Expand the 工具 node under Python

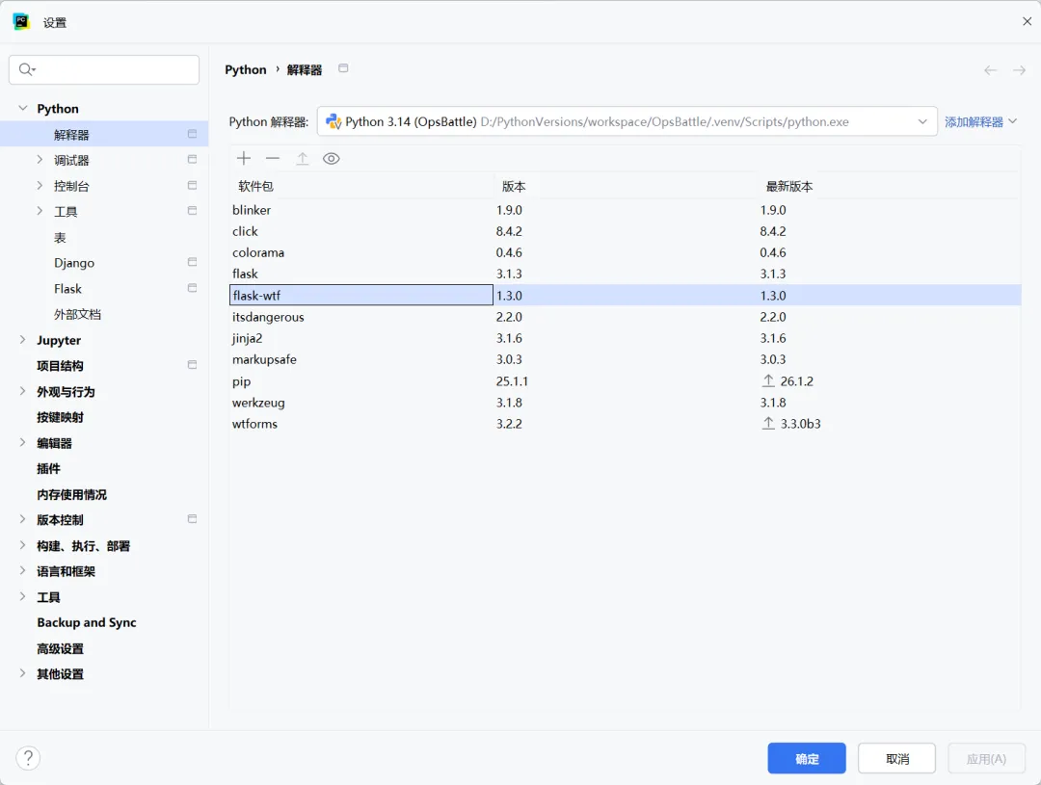40,211
